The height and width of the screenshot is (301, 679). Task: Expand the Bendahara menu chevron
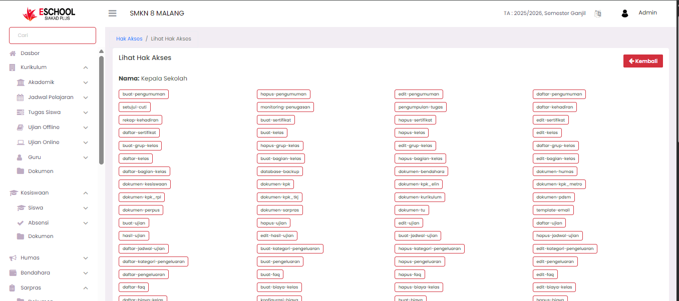(86, 273)
